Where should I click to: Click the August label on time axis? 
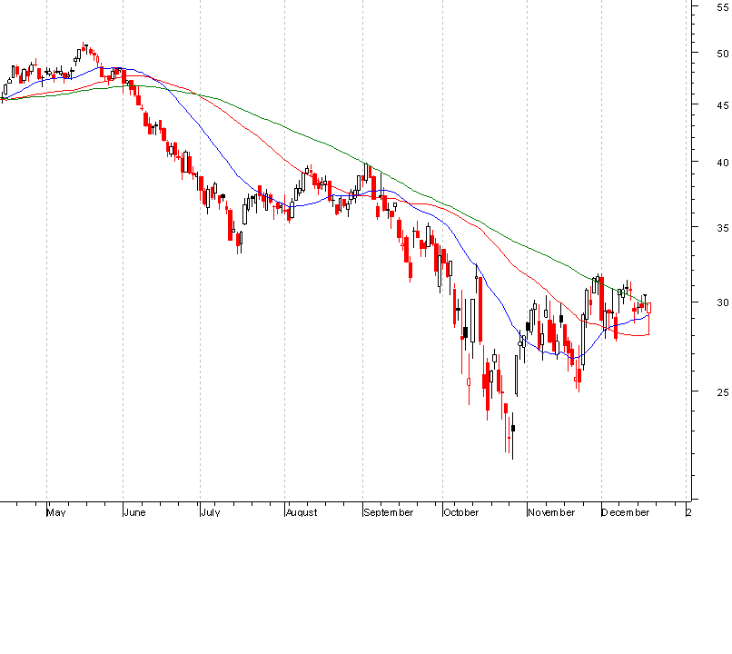pos(302,512)
